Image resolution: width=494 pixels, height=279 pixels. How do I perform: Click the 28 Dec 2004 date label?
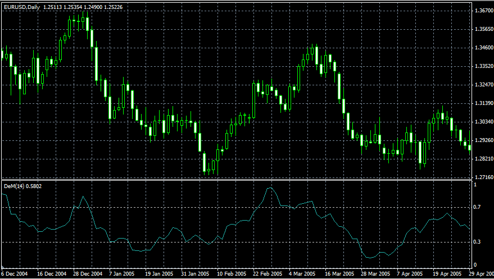click(88, 273)
